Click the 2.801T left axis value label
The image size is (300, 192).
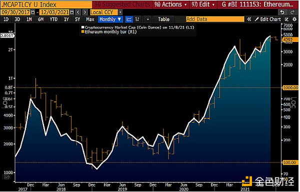click(x=7, y=36)
